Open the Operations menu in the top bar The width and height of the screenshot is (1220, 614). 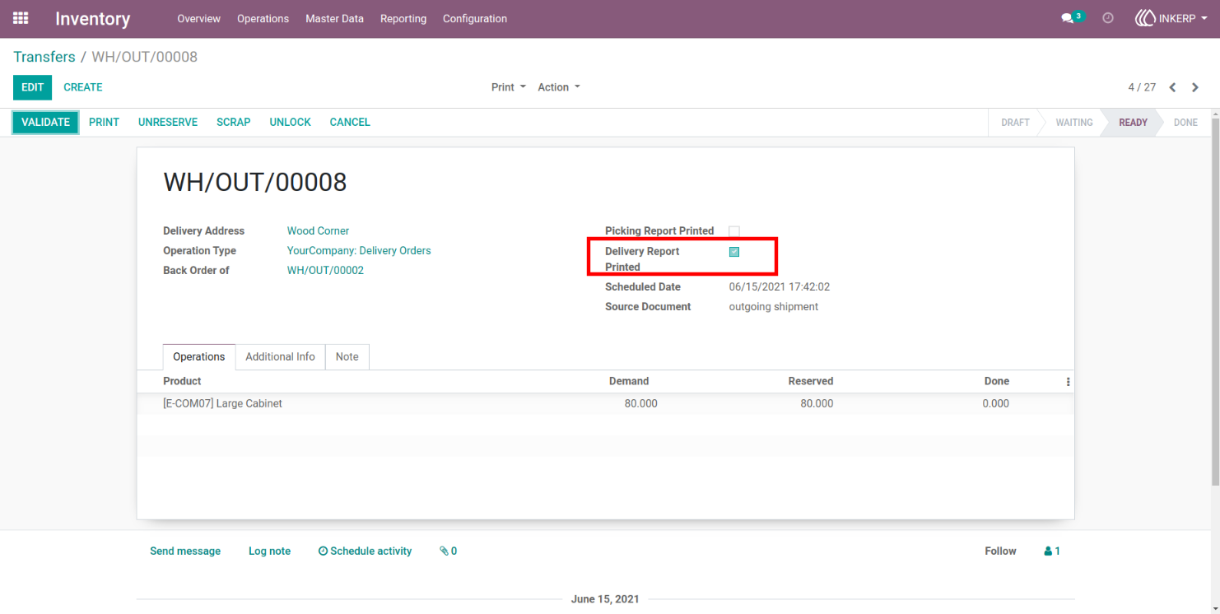click(x=263, y=18)
